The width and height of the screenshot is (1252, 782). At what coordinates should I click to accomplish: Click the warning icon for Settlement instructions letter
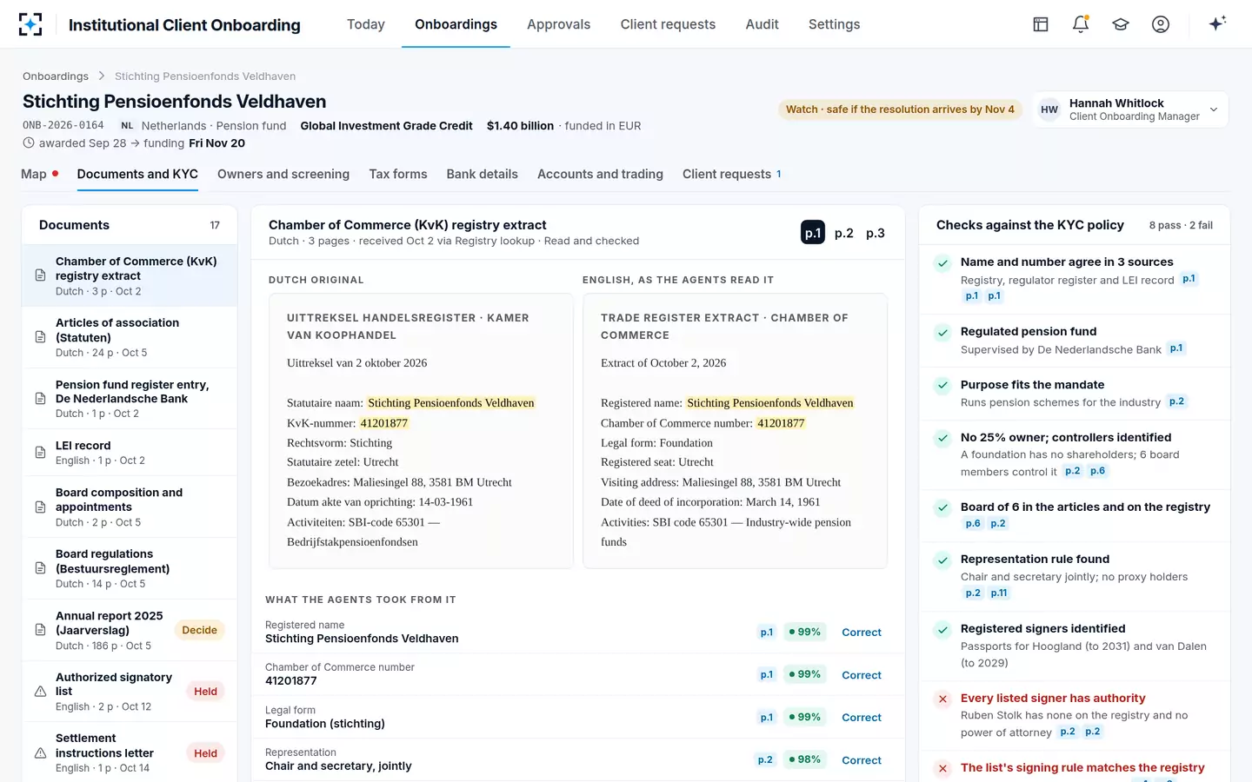[40, 753]
